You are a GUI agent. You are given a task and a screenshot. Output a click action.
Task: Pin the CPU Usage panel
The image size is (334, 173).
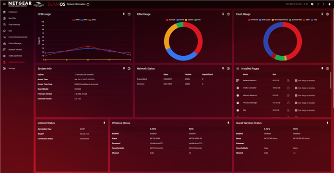tap(124, 14)
